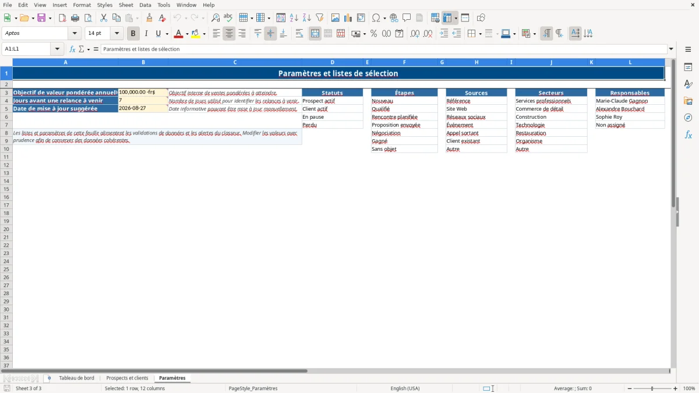
Task: Click the zoom out minus button
Action: click(629, 388)
